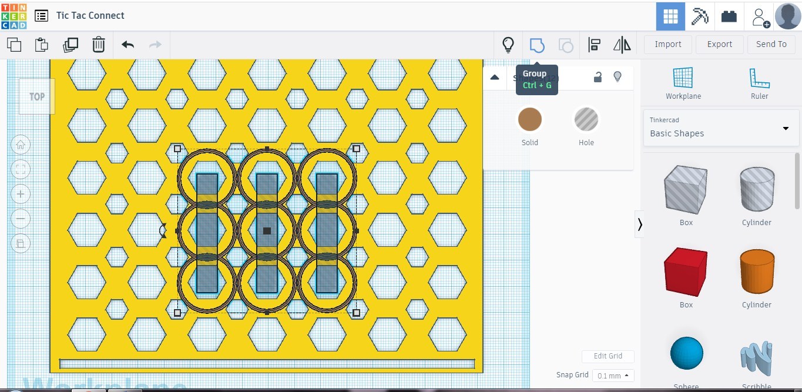Click the Export button
The height and width of the screenshot is (392, 802).
pyautogui.click(x=720, y=45)
